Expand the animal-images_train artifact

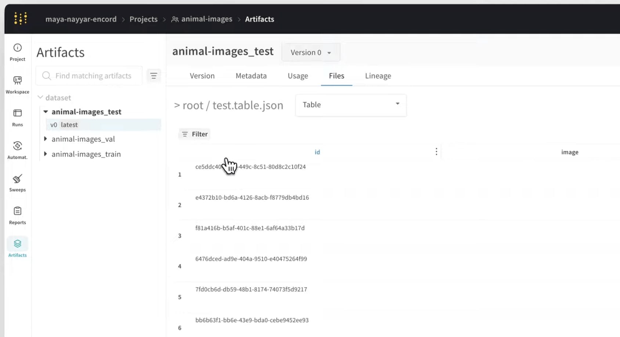click(x=45, y=154)
